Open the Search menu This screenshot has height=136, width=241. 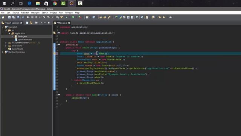coord(45,12)
